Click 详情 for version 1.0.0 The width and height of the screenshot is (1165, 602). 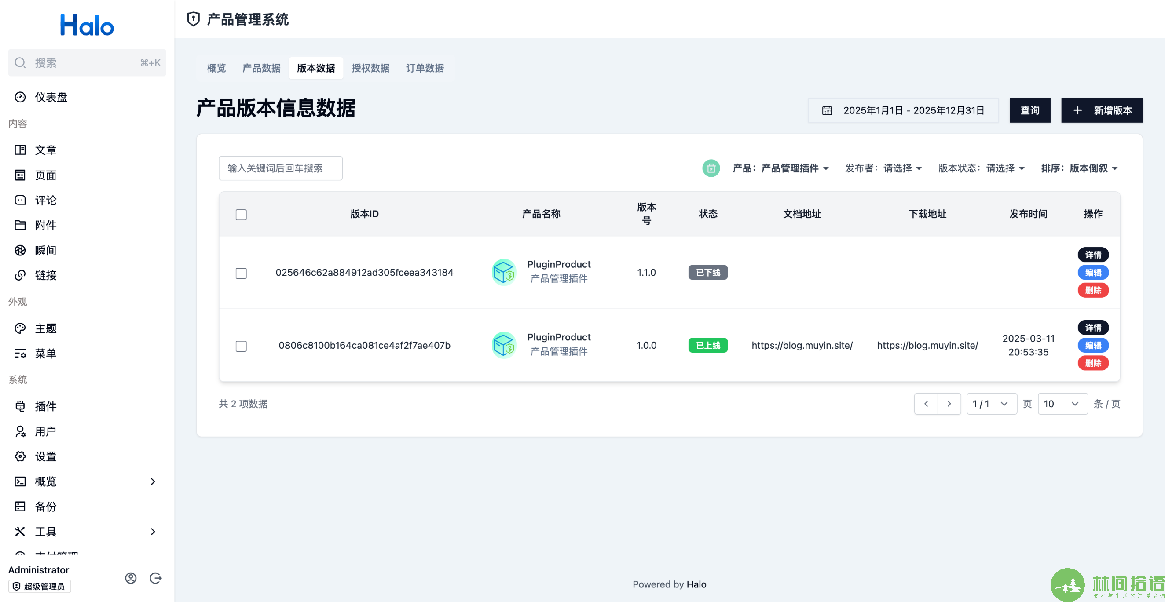[x=1093, y=328]
